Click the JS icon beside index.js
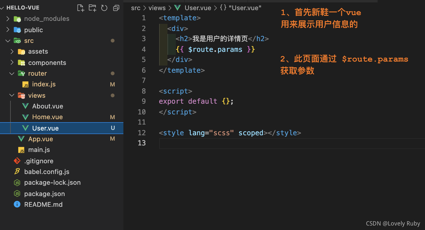The image size is (425, 230). coord(26,85)
